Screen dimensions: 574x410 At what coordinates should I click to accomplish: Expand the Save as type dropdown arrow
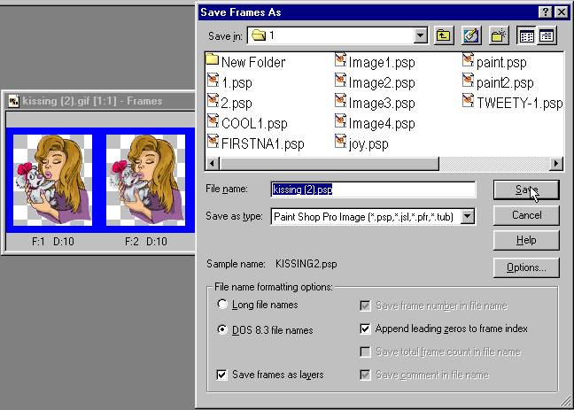pyautogui.click(x=467, y=216)
